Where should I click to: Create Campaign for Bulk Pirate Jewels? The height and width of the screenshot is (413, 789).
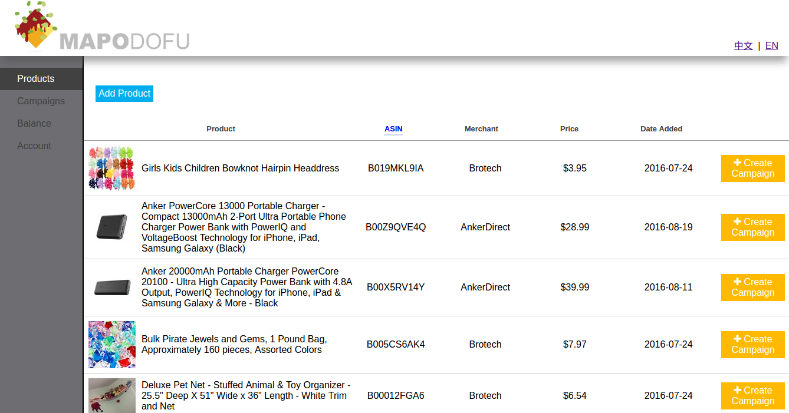[x=752, y=345]
